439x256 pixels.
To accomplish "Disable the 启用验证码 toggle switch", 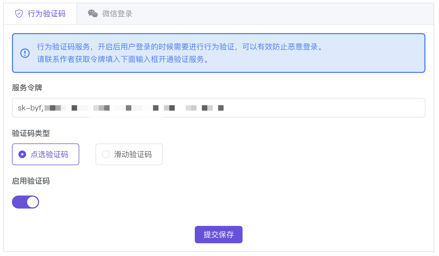I will (26, 202).
